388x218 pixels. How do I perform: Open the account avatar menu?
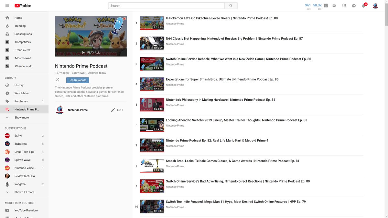375,5
